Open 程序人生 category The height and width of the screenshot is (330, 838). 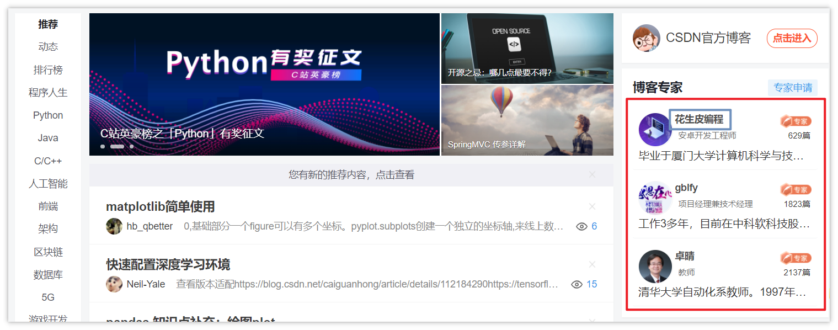[48, 93]
